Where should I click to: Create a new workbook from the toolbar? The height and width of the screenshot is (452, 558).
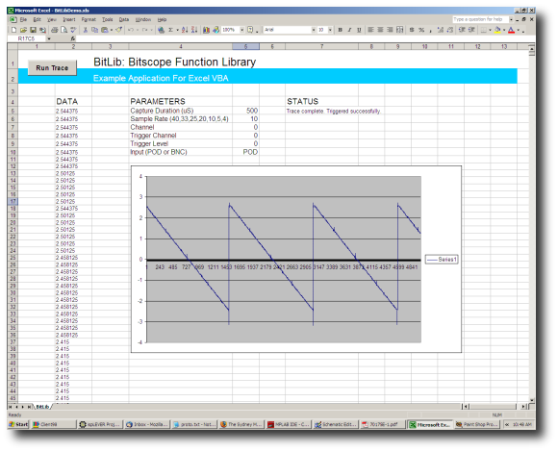point(13,30)
